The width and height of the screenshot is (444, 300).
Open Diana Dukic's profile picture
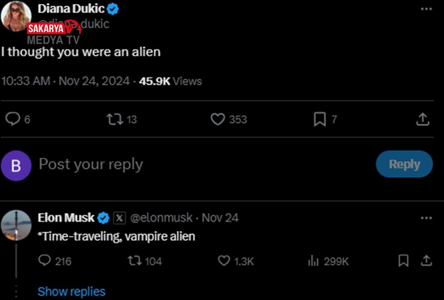click(15, 16)
